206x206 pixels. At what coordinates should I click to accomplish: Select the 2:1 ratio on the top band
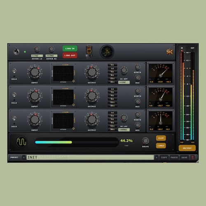click(112, 65)
